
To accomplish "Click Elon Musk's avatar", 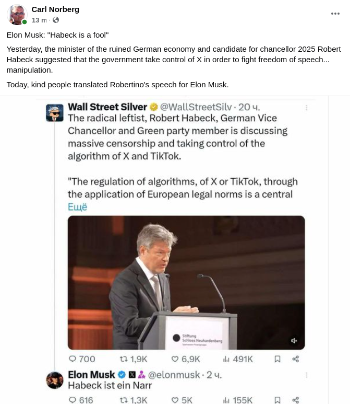I will [x=55, y=380].
